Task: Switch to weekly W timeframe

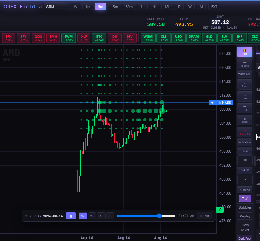Action: point(190,7)
